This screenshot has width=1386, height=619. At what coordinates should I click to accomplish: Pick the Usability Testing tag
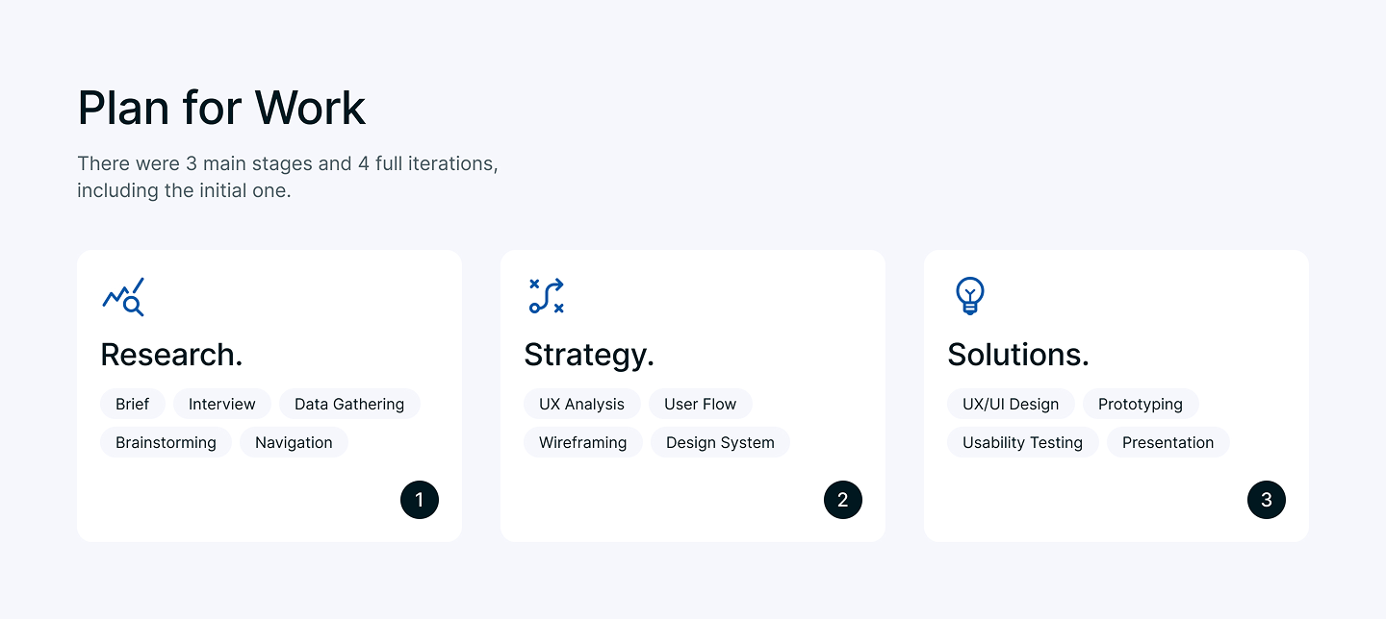pyautogui.click(x=1022, y=442)
